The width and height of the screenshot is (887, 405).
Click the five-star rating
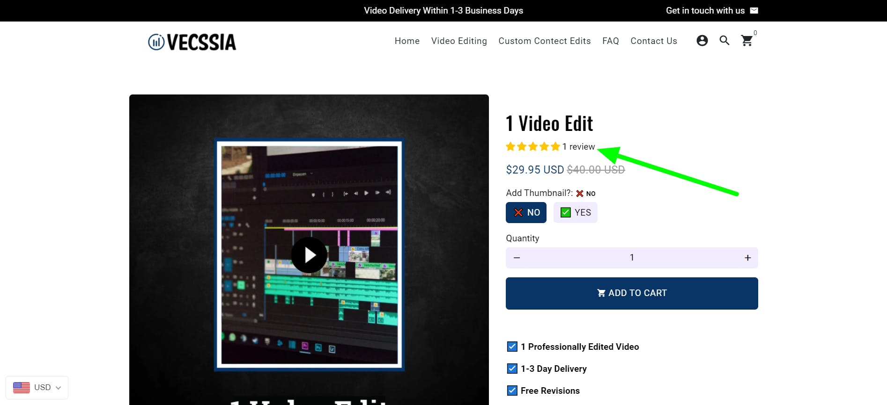(533, 147)
